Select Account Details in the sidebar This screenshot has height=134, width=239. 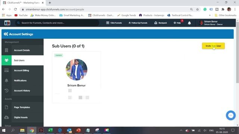pos(22,50)
